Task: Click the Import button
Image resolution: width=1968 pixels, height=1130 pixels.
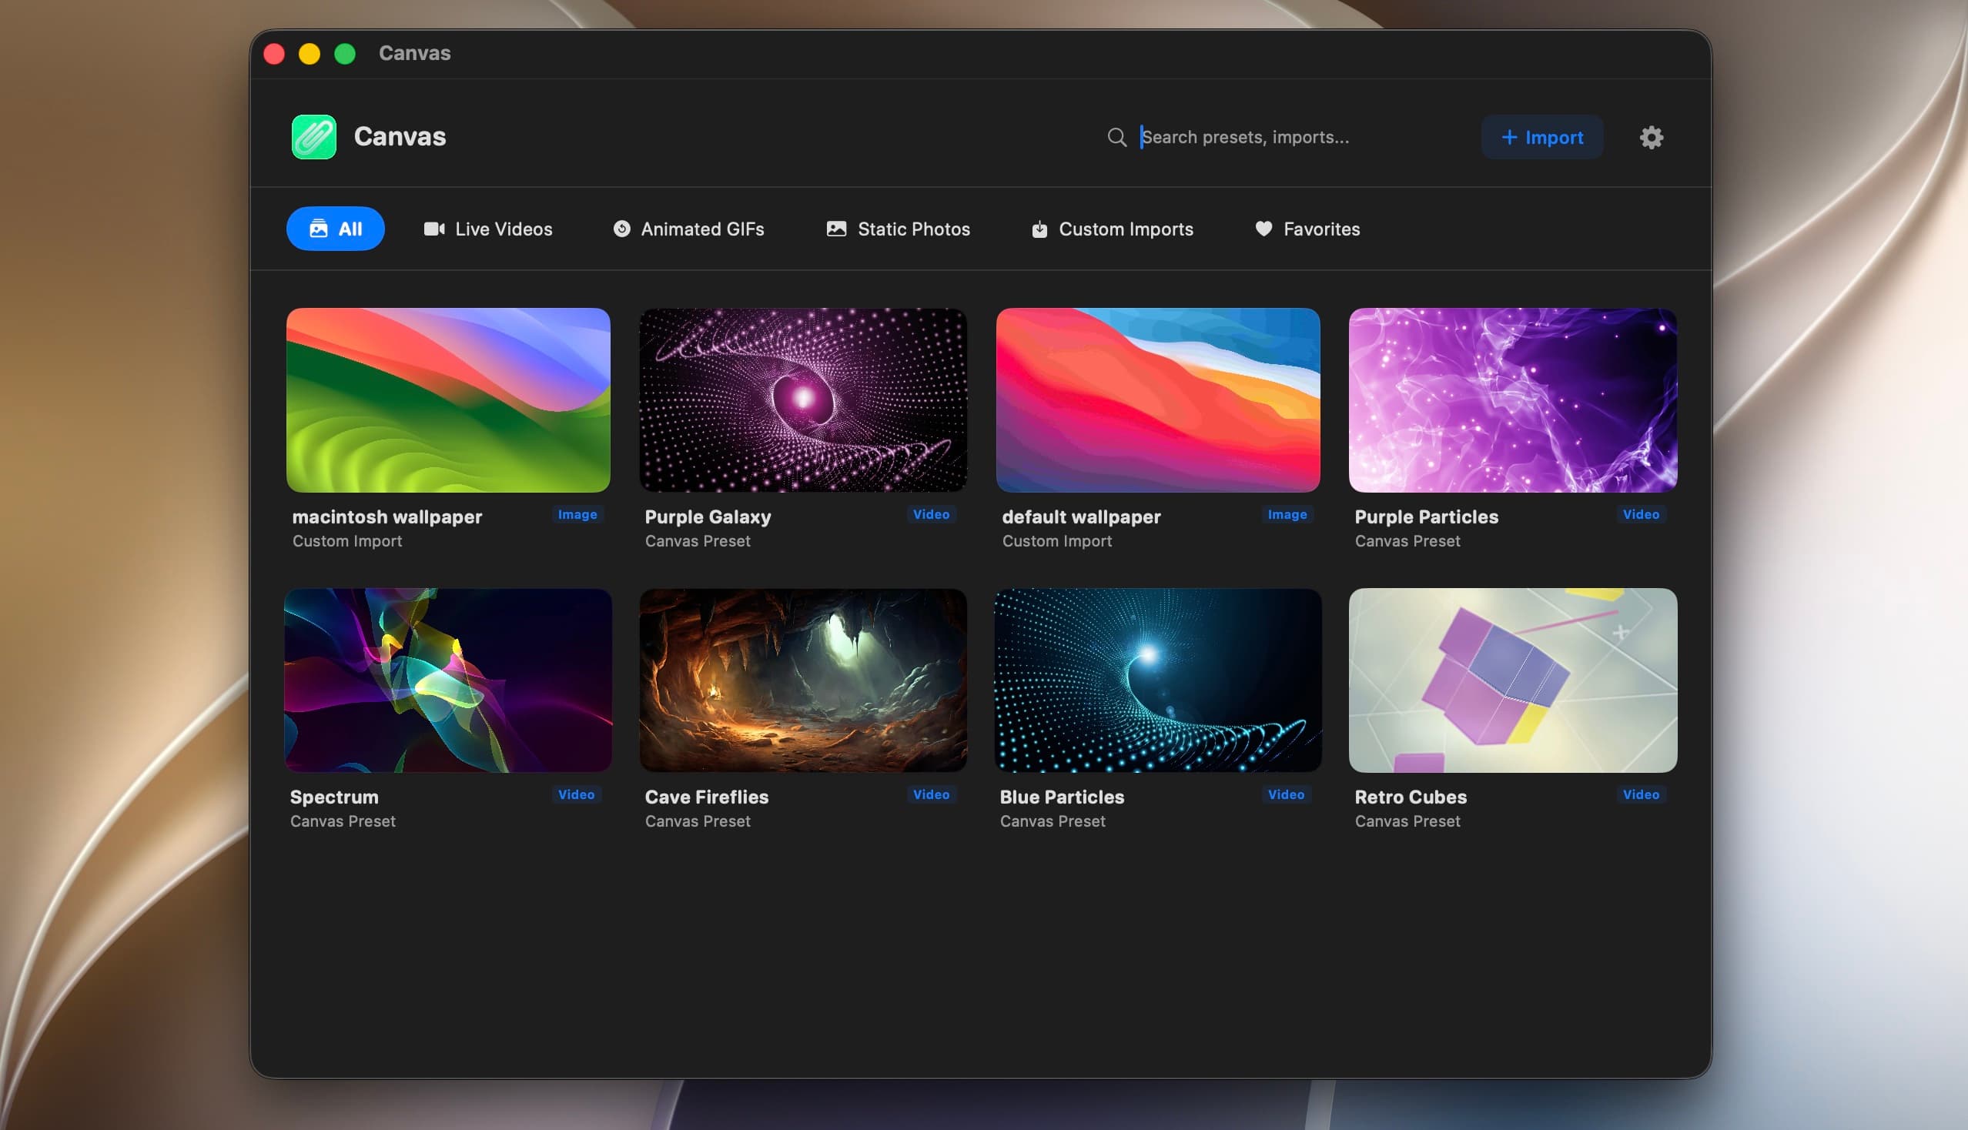Action: 1541,137
